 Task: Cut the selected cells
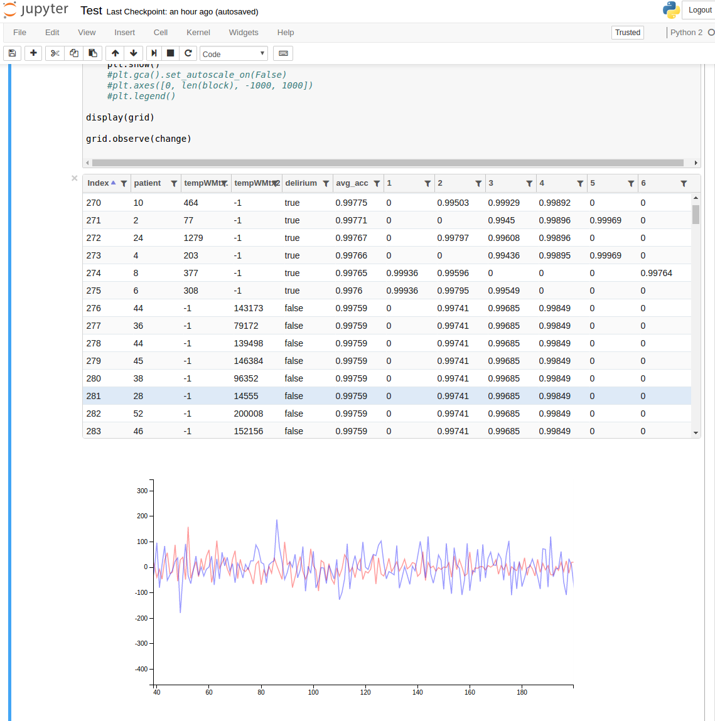coord(55,53)
